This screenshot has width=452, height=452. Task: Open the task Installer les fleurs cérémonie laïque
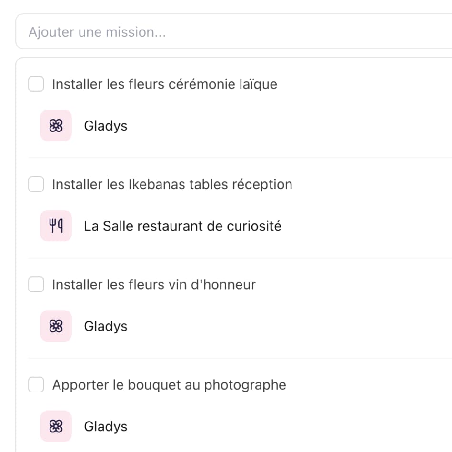click(164, 84)
